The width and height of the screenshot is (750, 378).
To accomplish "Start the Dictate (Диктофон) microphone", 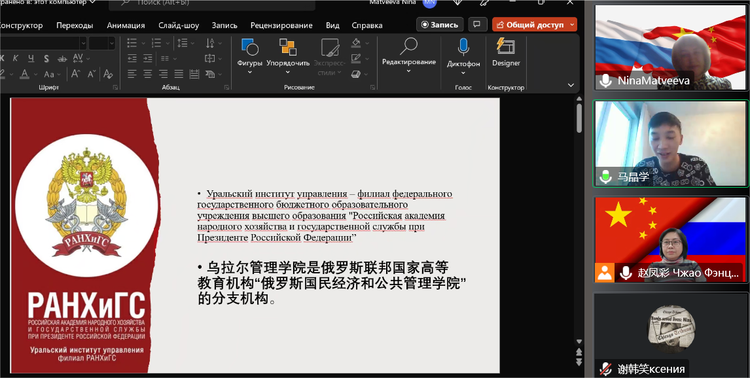I will click(x=463, y=57).
